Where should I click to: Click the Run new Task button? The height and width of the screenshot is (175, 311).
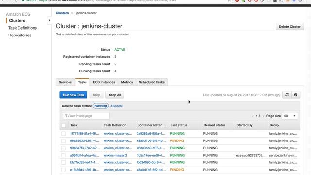tap(73, 95)
